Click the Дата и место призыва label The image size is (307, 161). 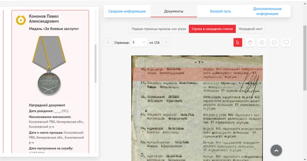[x=46, y=132]
